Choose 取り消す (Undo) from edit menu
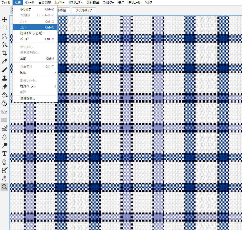Image resolution: width=242 pixels, height=230 pixels. (35, 9)
